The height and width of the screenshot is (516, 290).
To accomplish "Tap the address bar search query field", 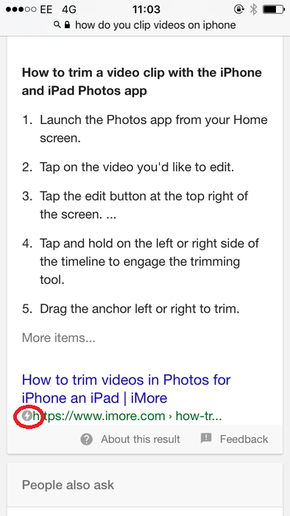I will (x=155, y=25).
